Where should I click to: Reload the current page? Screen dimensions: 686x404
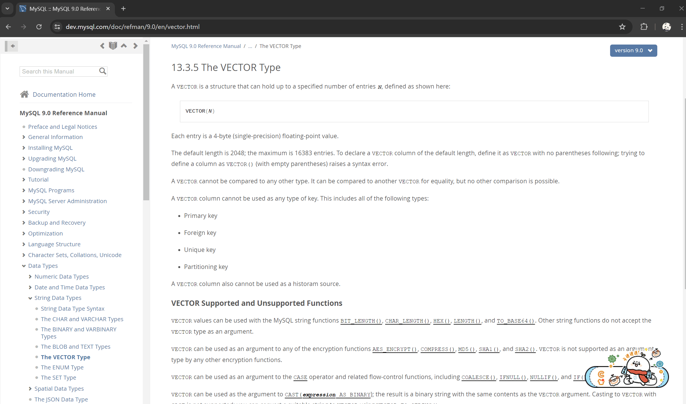click(39, 27)
